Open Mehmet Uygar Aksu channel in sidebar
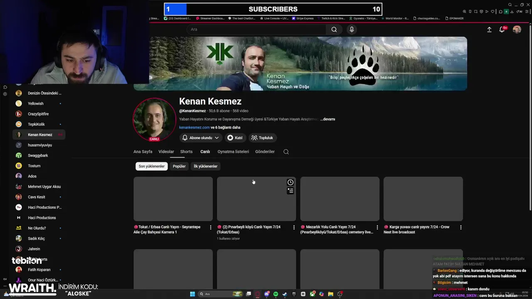Viewport: 532px width, 299px height. 39,186
